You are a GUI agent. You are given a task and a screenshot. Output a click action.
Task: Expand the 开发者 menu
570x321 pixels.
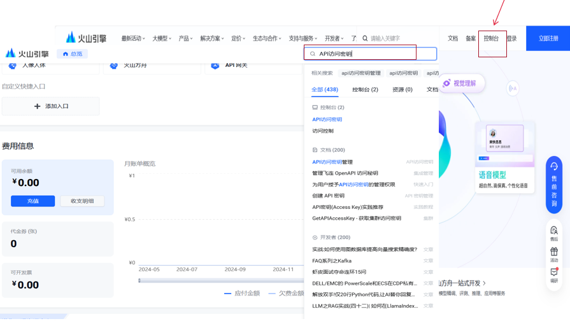tap(334, 38)
